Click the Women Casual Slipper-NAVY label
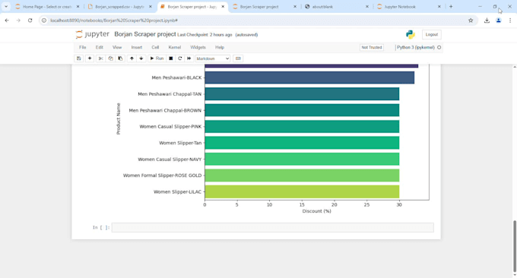The width and height of the screenshot is (517, 278). [x=170, y=160]
